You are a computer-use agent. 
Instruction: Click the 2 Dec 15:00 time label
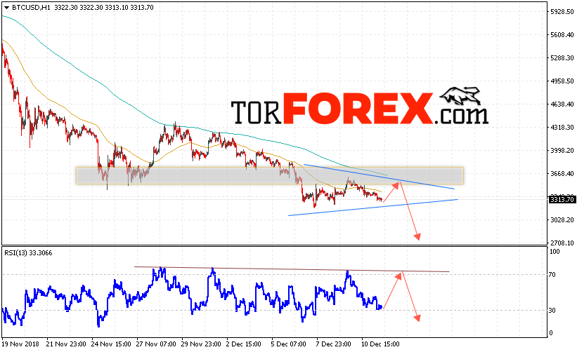coord(244,344)
